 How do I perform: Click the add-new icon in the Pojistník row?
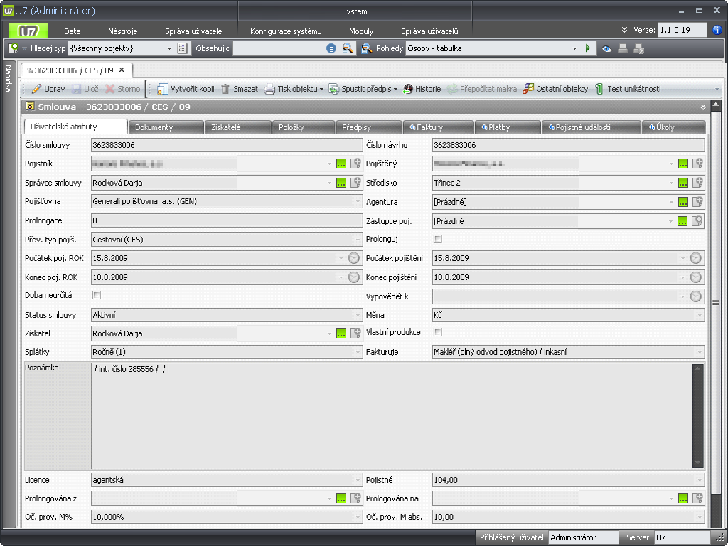tap(355, 164)
